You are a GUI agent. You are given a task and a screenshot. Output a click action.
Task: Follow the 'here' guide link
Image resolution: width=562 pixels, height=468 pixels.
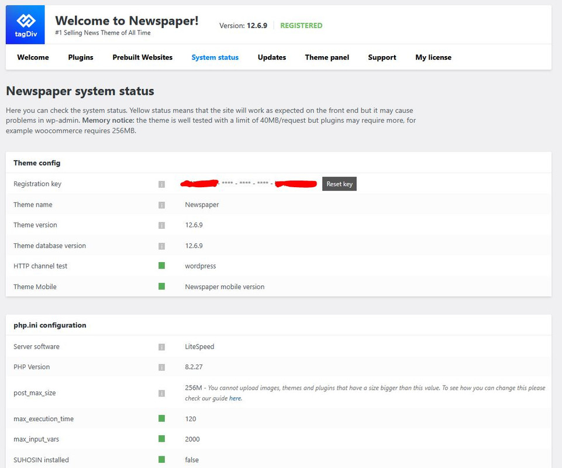click(235, 398)
